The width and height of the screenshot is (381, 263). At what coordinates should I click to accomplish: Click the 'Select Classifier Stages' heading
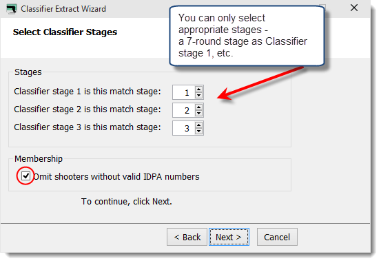point(65,32)
